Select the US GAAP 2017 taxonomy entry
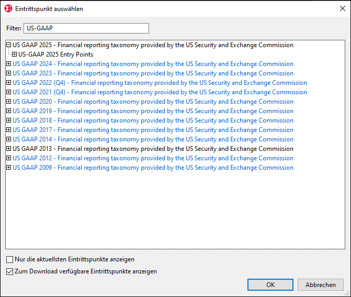The height and width of the screenshot is (297, 351). click(x=153, y=130)
